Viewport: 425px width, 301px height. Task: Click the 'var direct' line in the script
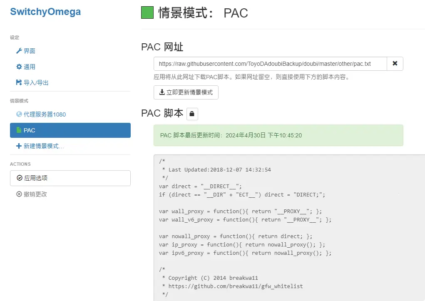pyautogui.click(x=200, y=186)
